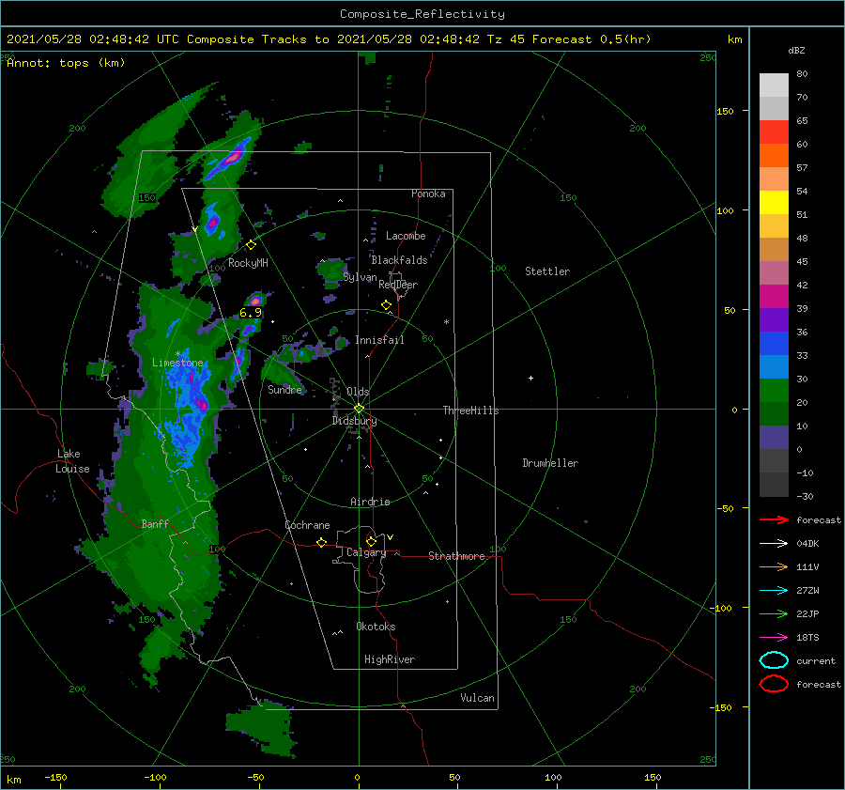
Task: Click the cyan 27ZW arrow in legend
Action: coord(774,591)
